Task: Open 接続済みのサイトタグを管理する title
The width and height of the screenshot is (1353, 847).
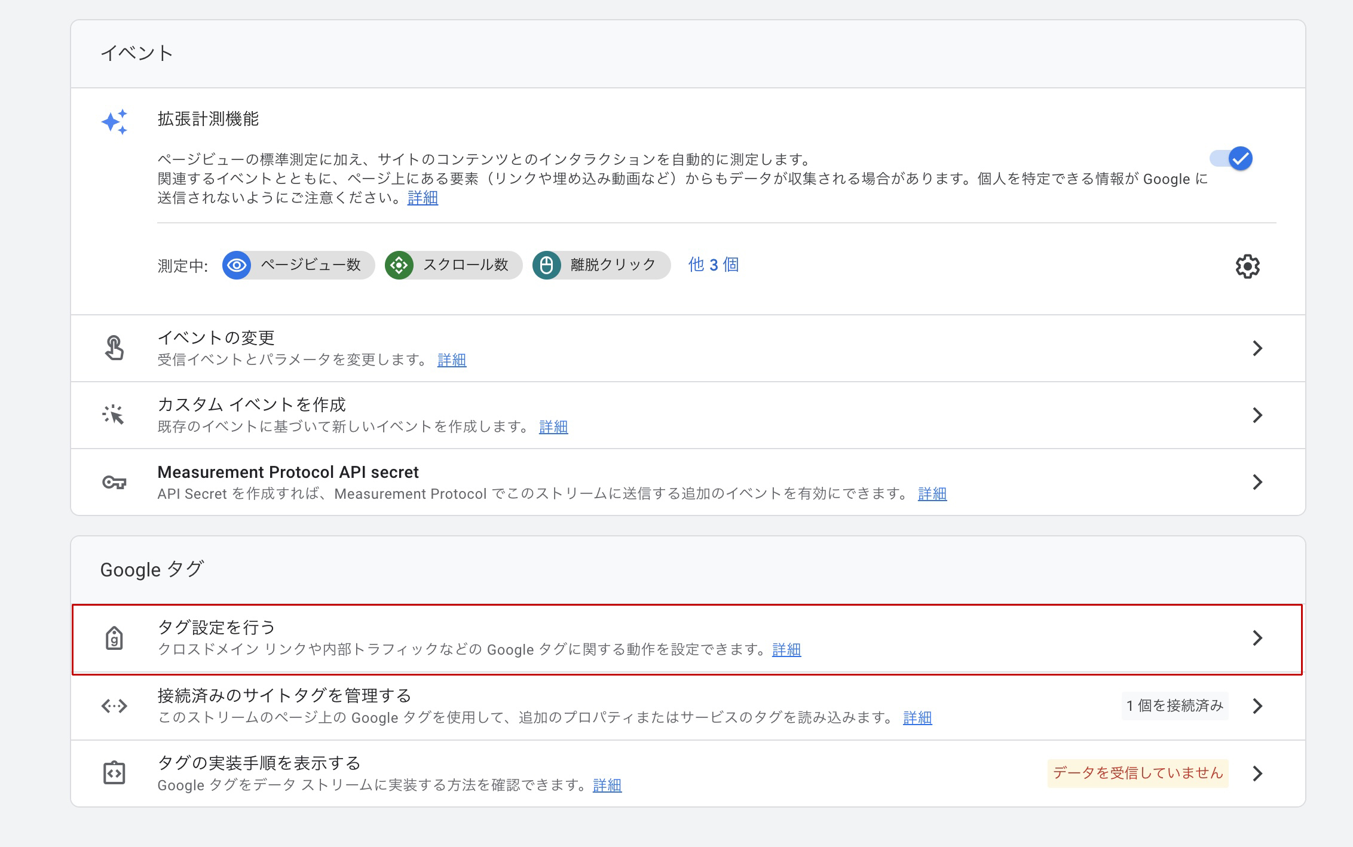Action: [x=284, y=695]
